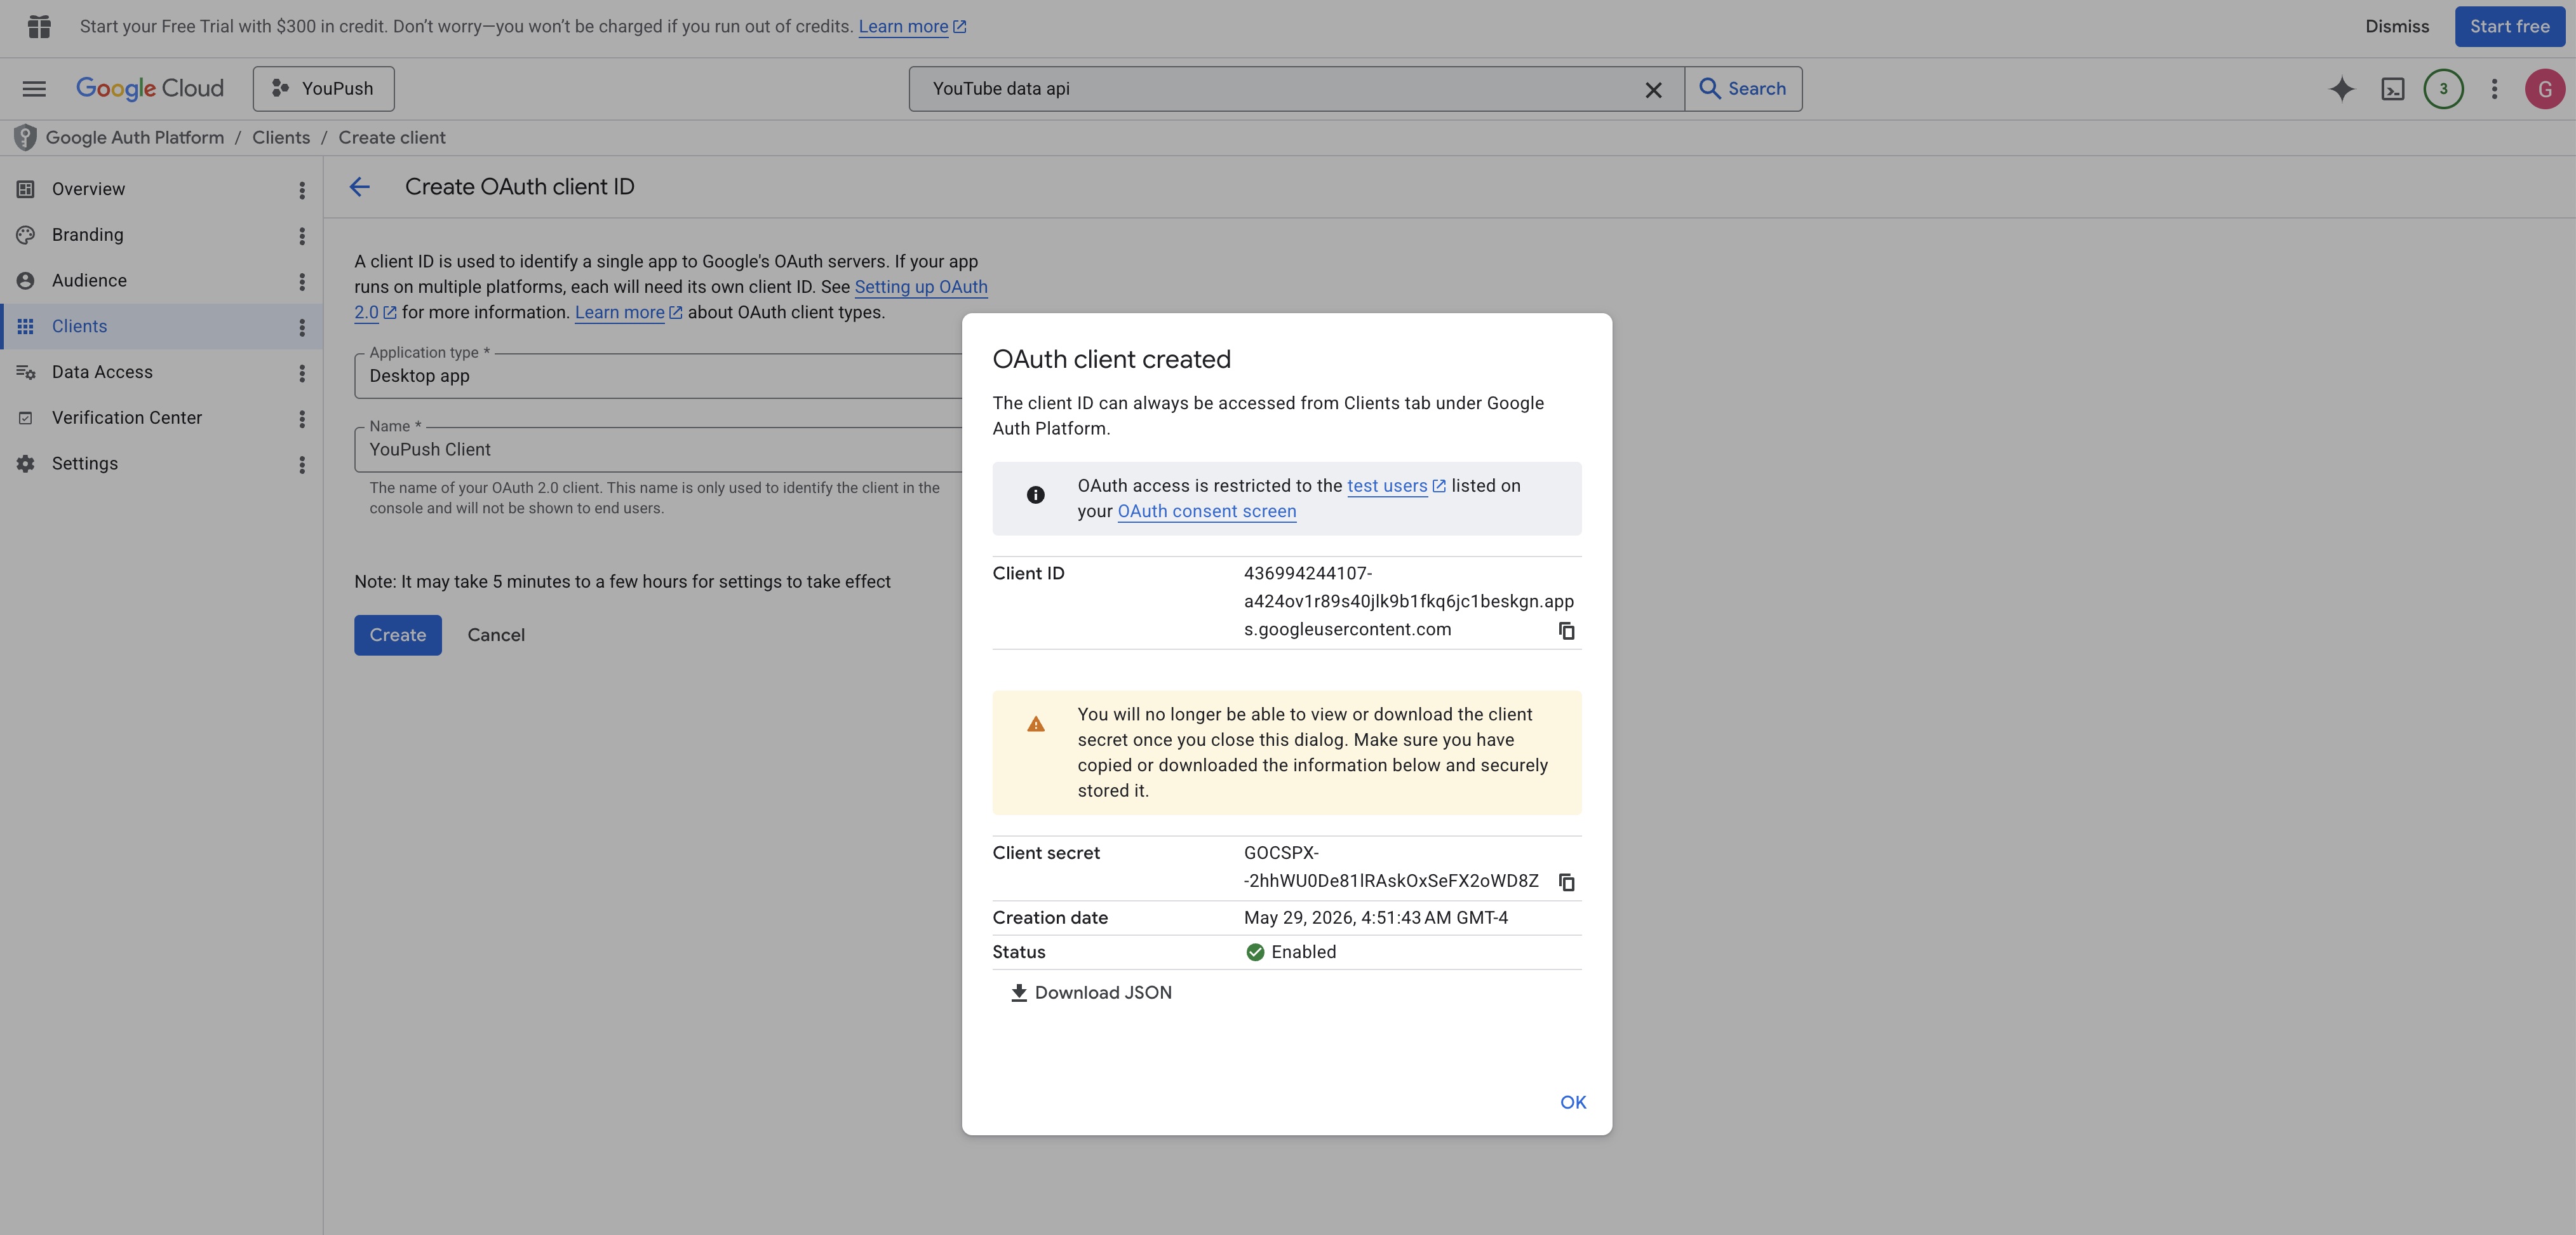This screenshot has width=2576, height=1235.
Task: Click the info icon in the restricted-access notice
Action: point(1036,495)
